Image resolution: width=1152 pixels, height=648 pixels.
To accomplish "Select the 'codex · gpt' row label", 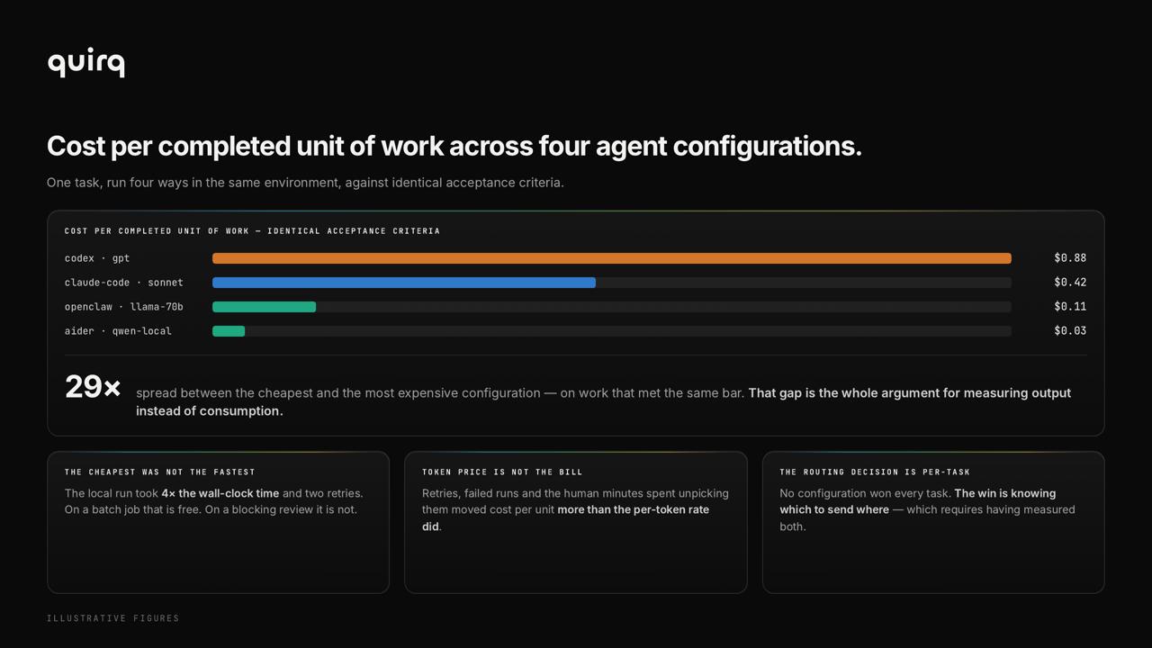I will [x=97, y=258].
